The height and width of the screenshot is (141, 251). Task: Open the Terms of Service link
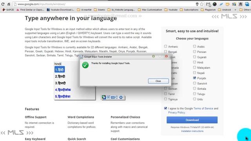click(x=203, y=108)
